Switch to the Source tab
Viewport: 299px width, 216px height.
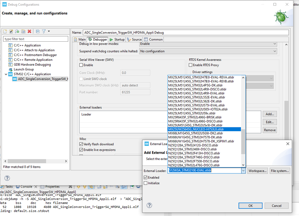point(134,39)
